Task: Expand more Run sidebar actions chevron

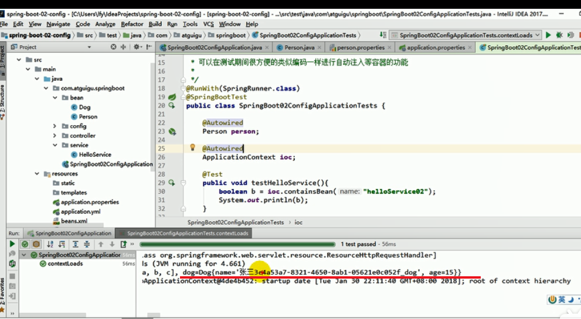Action: point(12,313)
